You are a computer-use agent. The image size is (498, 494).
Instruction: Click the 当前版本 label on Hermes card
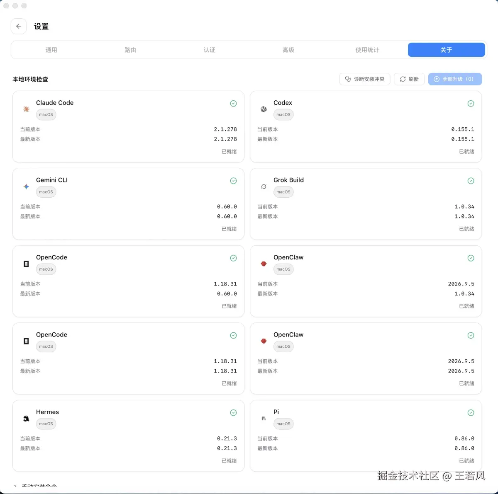coord(30,438)
